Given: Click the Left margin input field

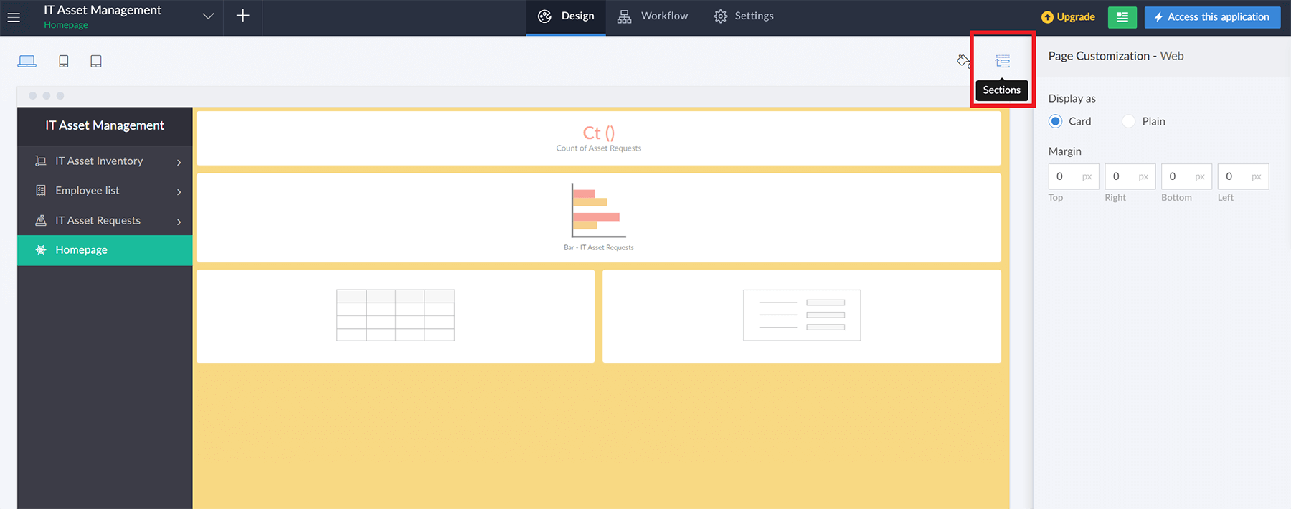Looking at the screenshot, I should 1243,176.
